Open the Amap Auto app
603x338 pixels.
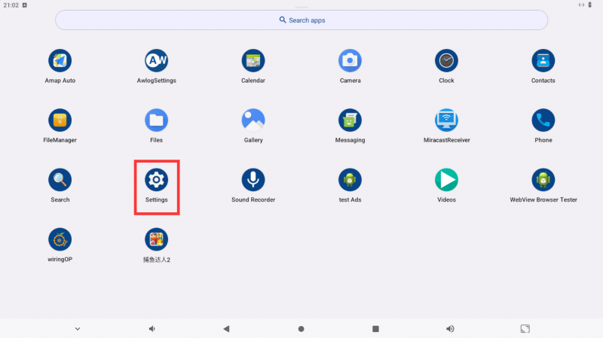click(x=60, y=61)
